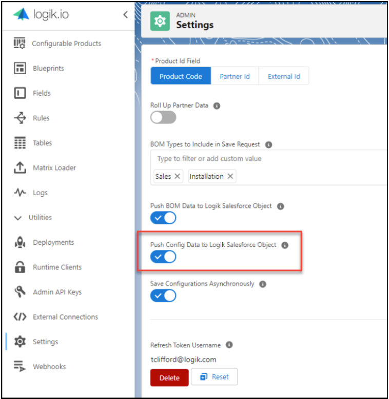Collapse the Utilities section chevron
Screen dimensions: 389x399
pos(18,218)
